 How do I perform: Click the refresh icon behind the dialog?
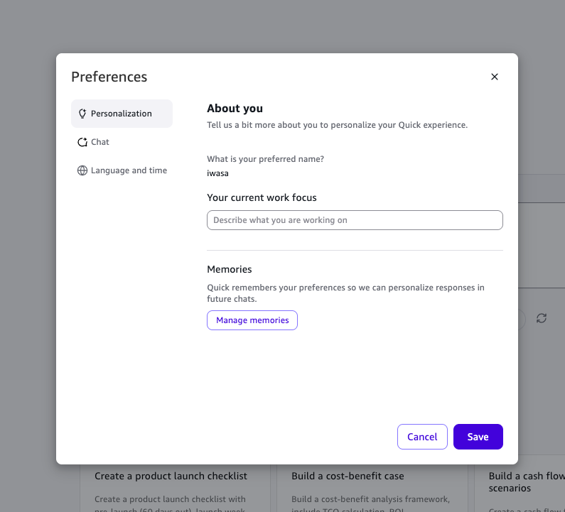[542, 318]
